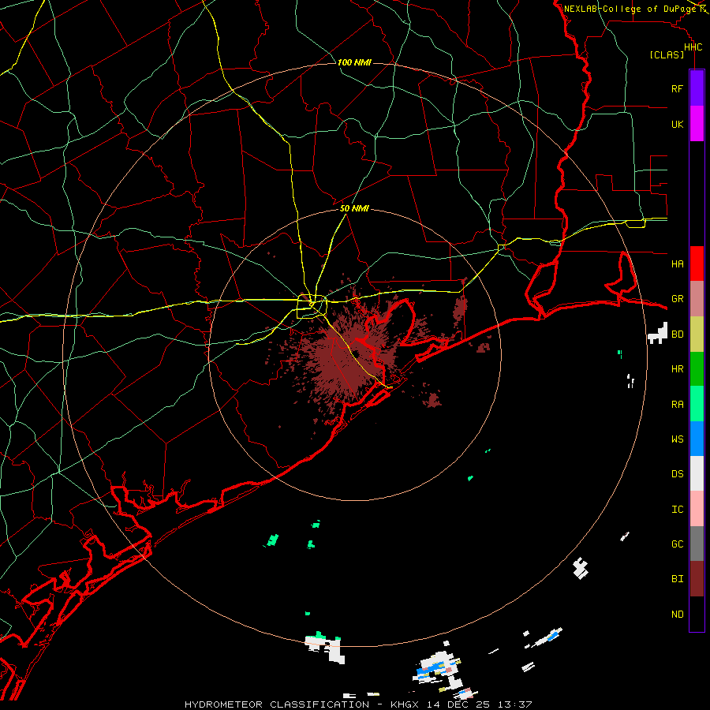The width and height of the screenshot is (710, 710).
Task: Click the NEXLAB-College of DuPage text
Action: [x=630, y=9]
